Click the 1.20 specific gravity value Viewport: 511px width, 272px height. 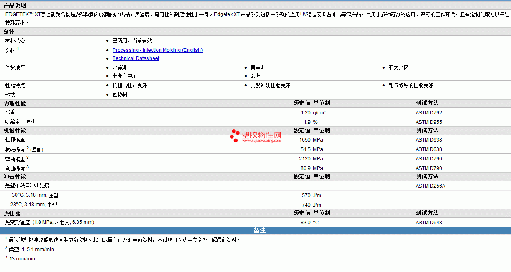pos(306,112)
